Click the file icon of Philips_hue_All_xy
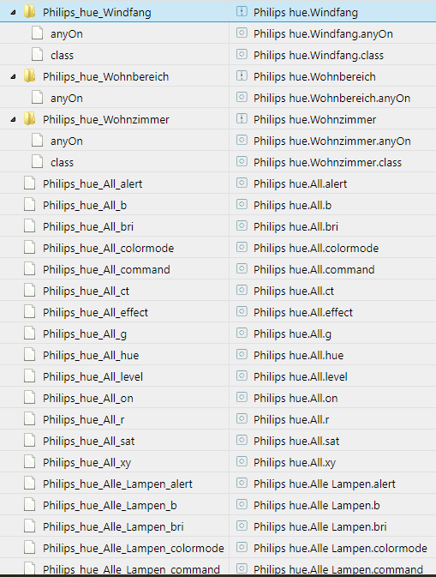 29,462
